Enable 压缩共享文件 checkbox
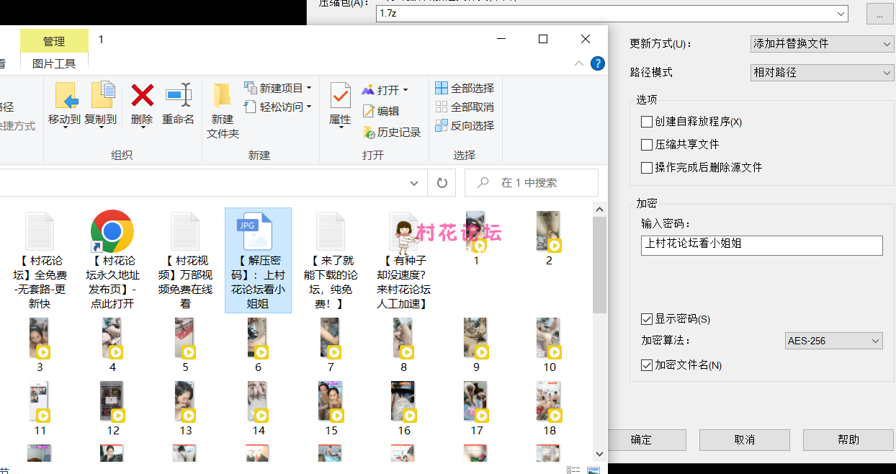This screenshot has height=474, width=896. coord(647,145)
